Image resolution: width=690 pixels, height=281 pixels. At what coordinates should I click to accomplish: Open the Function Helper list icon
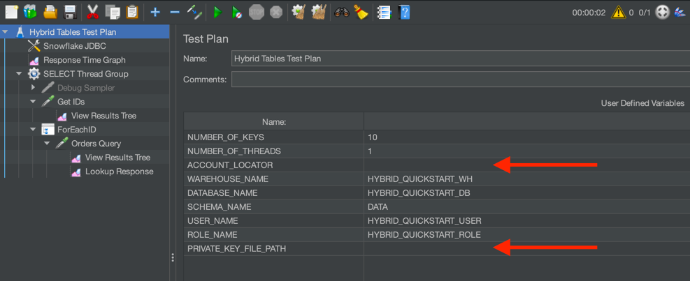(x=383, y=12)
